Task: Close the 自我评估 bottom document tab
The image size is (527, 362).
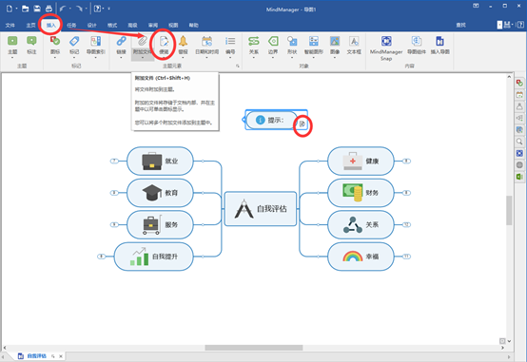Action: (x=61, y=356)
